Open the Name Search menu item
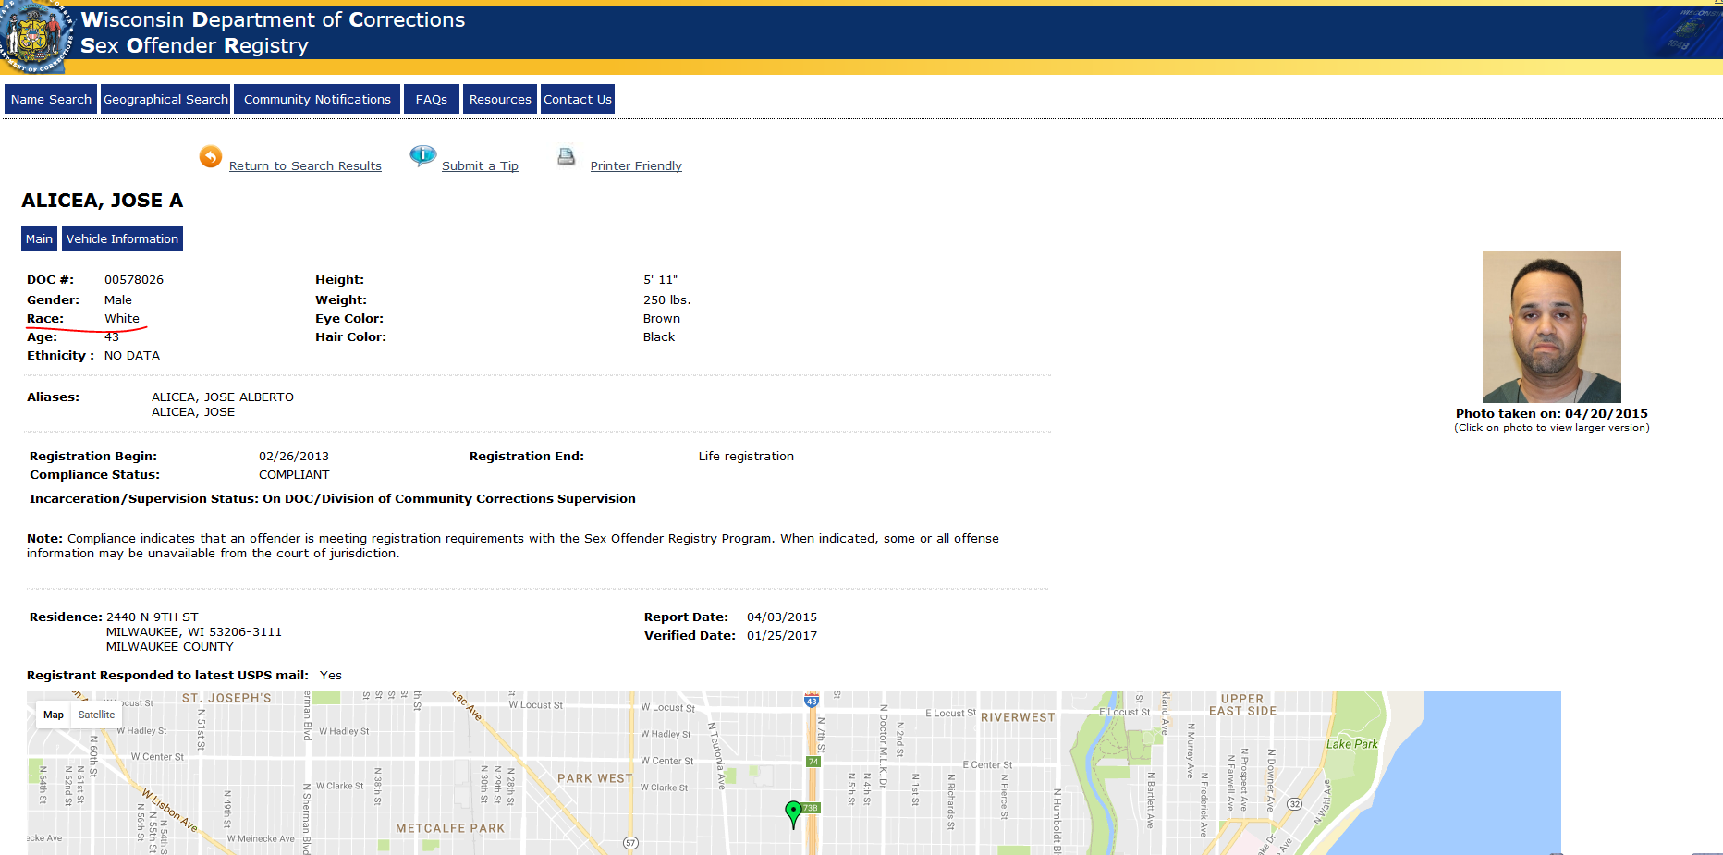This screenshot has height=855, width=1723. pyautogui.click(x=51, y=99)
